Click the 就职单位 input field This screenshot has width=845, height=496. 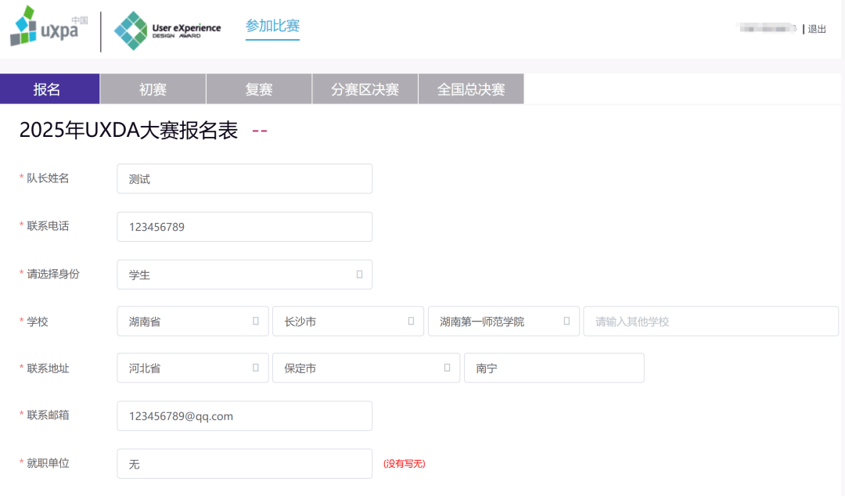coord(244,464)
